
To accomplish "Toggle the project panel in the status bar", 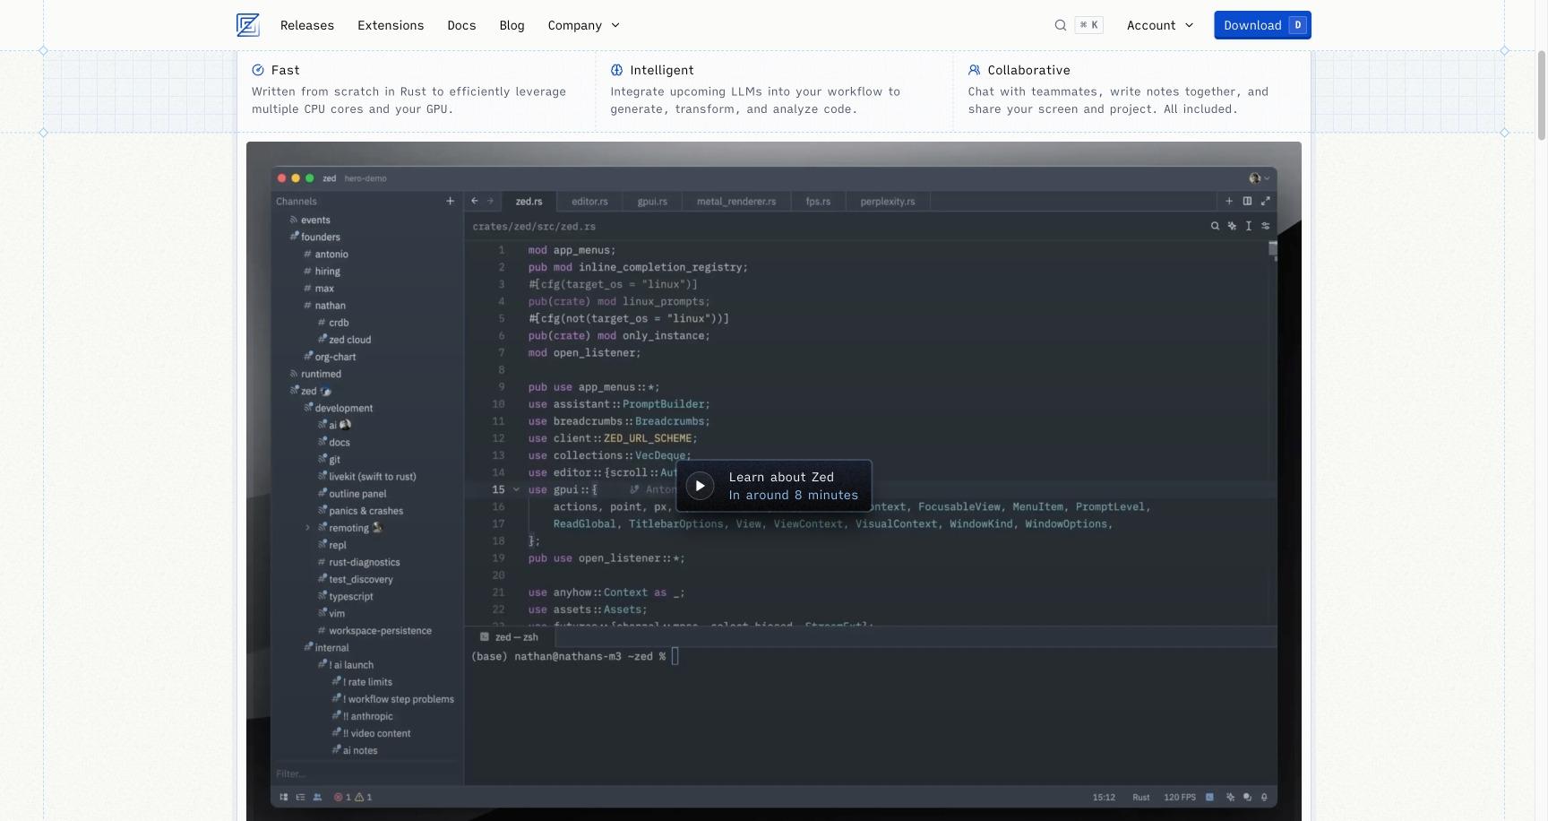I will (284, 797).
